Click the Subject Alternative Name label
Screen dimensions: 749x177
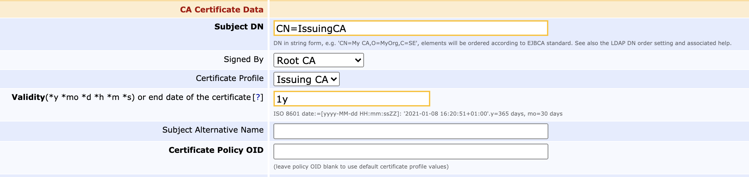213,130
